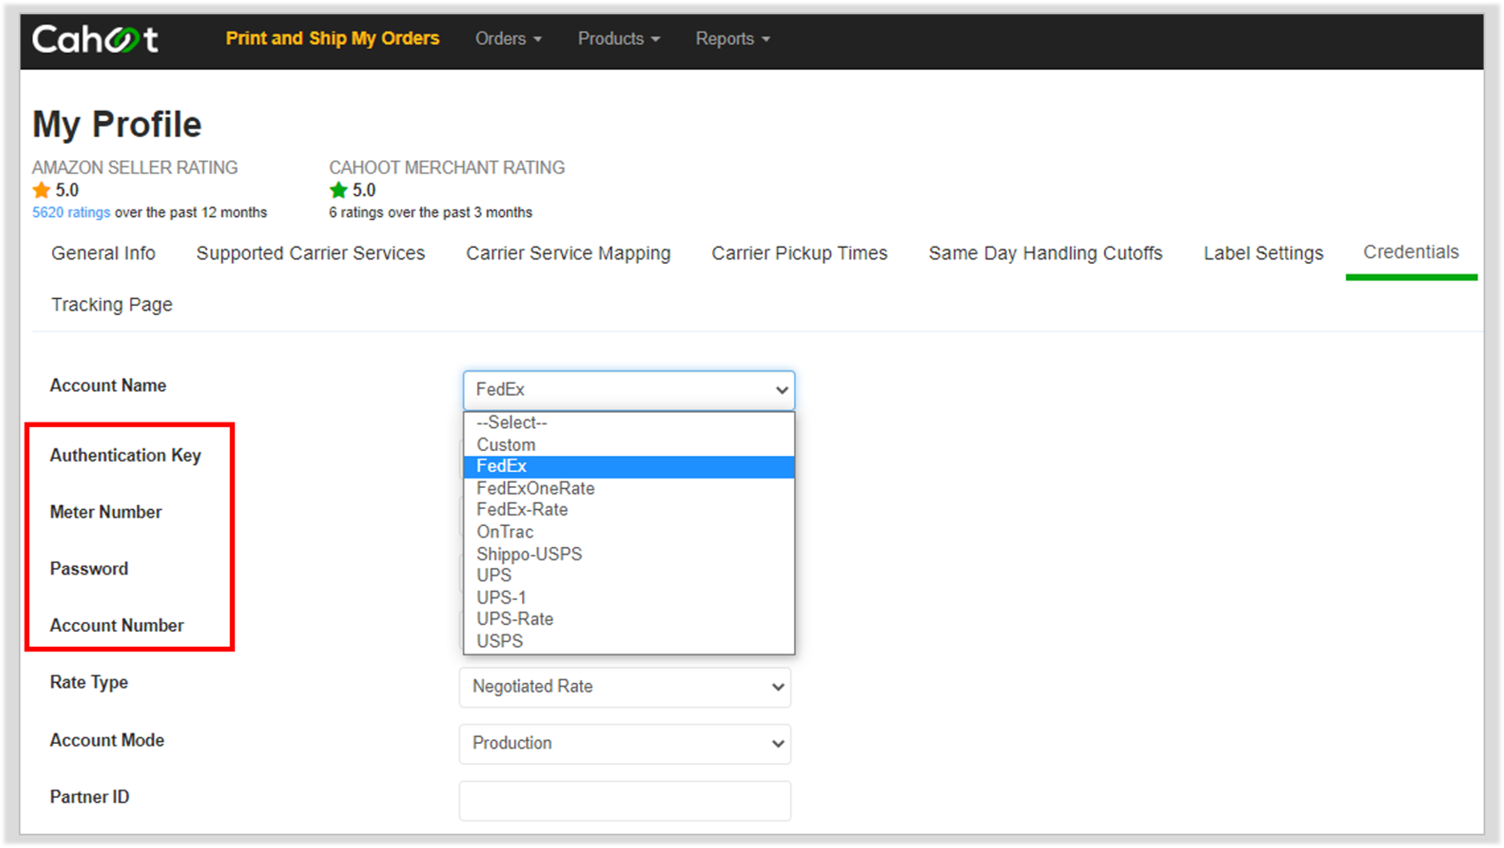Screen dimensions: 1504x848
Task: Open the Orders menu
Action: 509,39
